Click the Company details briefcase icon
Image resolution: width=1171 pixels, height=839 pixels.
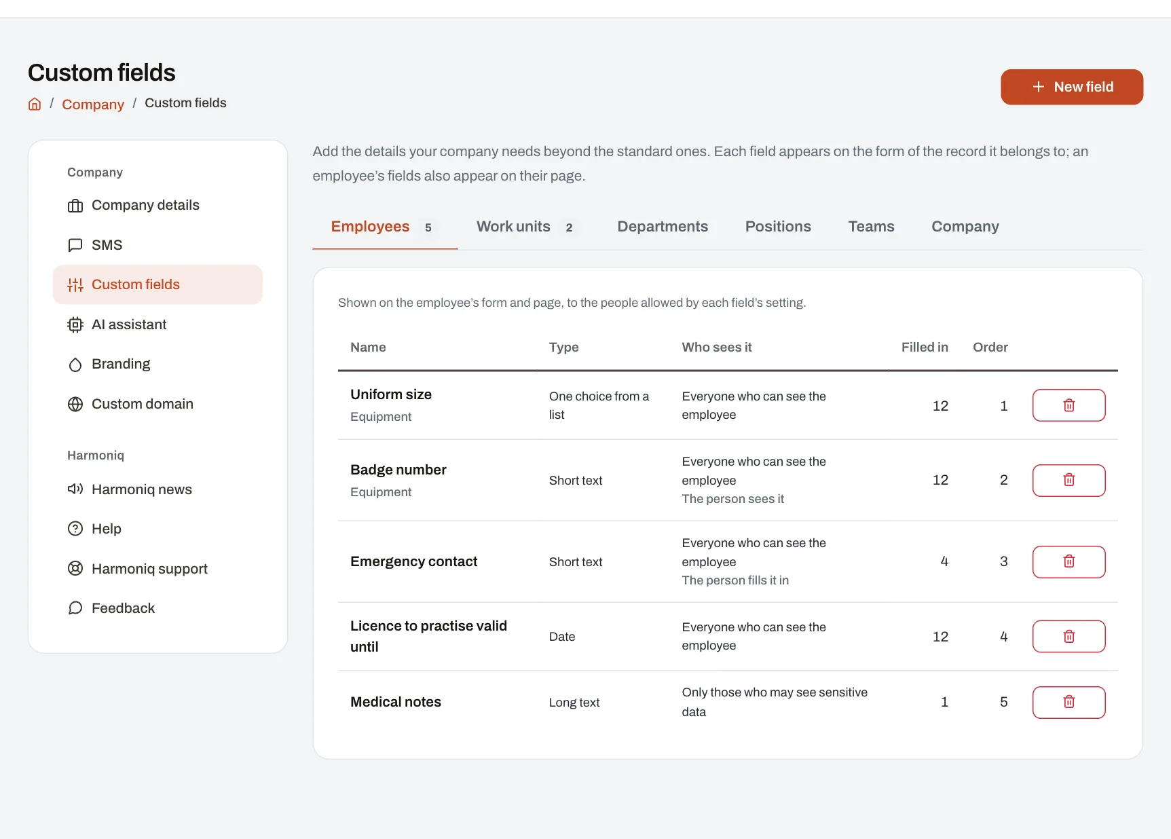point(75,206)
